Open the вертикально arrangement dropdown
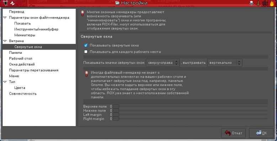Viewport: 277px width, 141px height. pos(225,63)
